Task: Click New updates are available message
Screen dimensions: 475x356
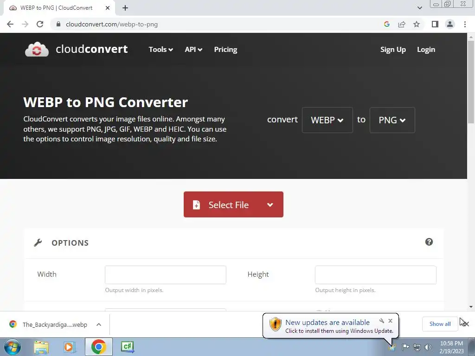Action: [327, 323]
